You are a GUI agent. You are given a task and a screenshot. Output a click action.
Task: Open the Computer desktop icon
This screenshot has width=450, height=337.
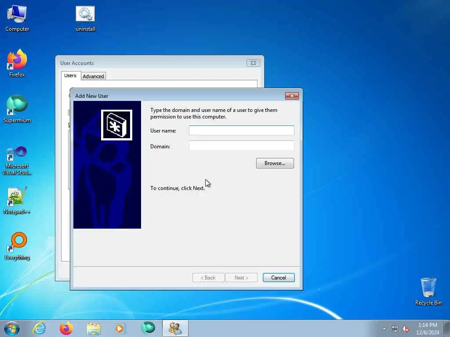click(17, 18)
